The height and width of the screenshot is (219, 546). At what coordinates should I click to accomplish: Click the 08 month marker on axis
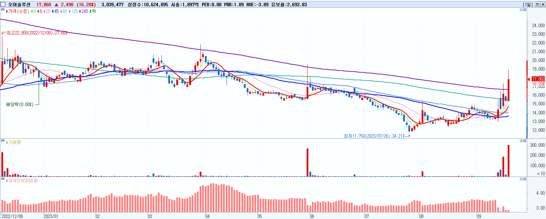(422, 216)
